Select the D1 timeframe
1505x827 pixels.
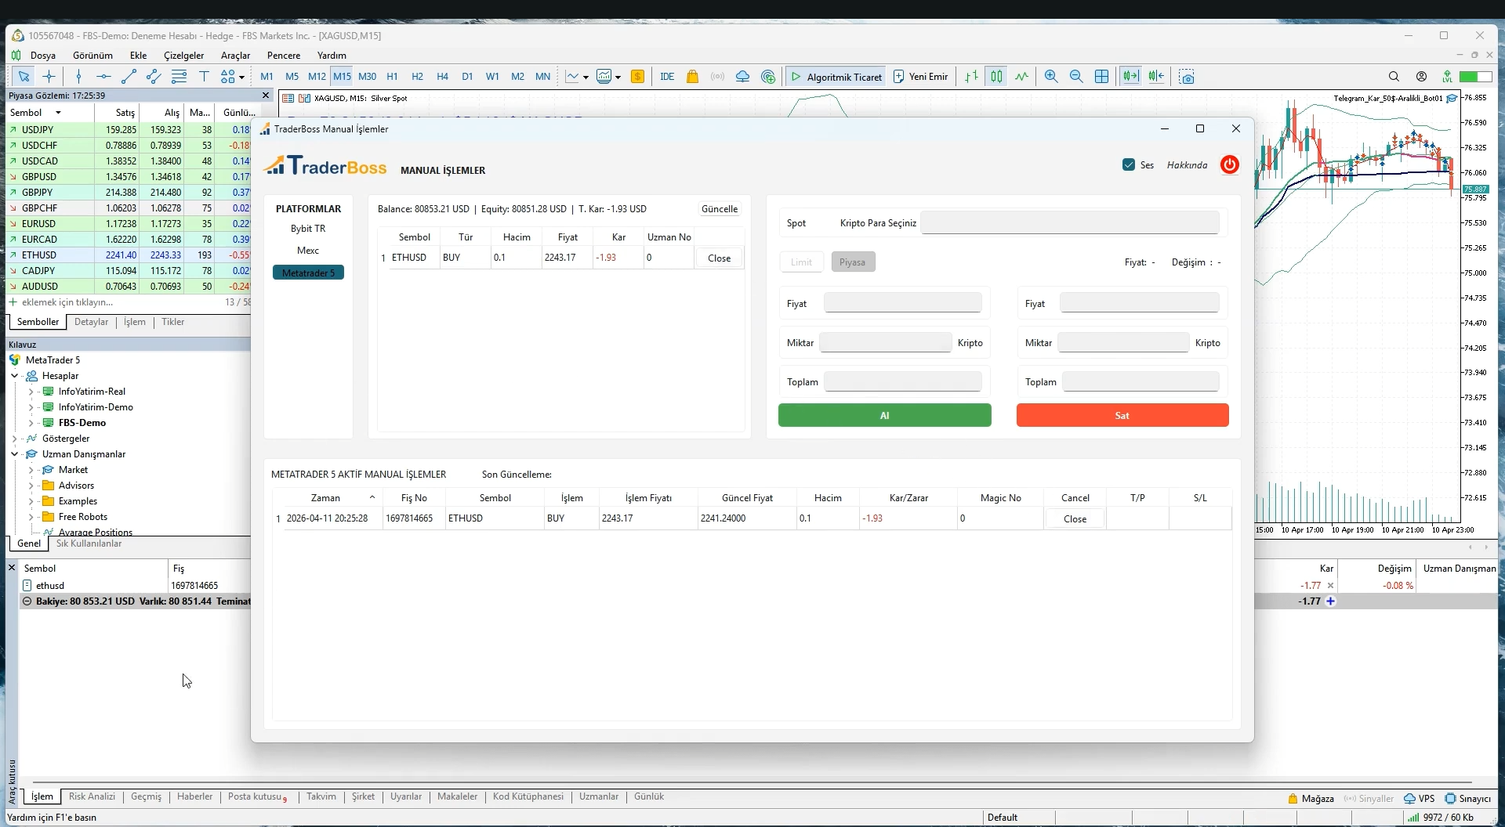point(467,76)
